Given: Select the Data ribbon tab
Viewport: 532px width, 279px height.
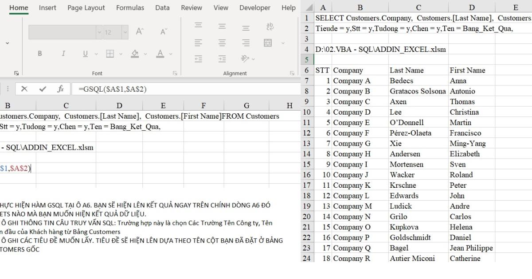Looking at the screenshot, I should coord(162,8).
